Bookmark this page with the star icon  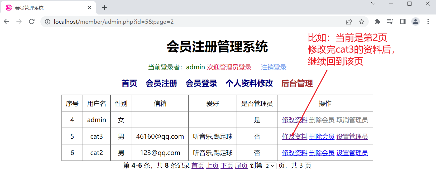pos(362,22)
